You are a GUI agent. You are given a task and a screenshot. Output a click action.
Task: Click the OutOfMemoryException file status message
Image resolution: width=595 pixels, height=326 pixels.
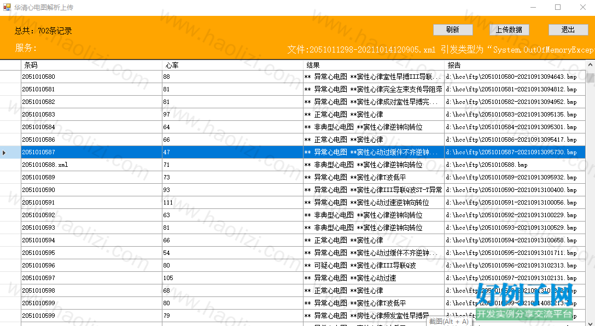pos(441,50)
